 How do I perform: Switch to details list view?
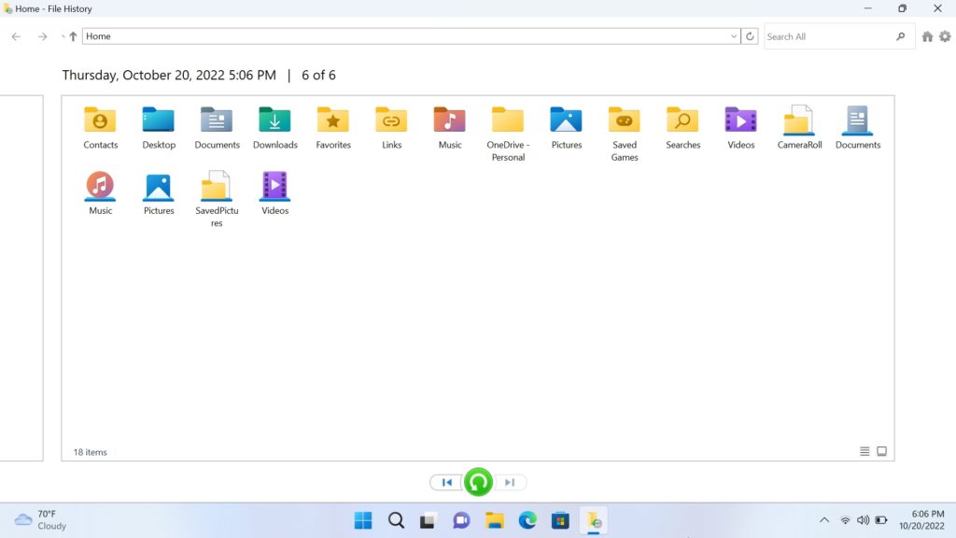(865, 450)
